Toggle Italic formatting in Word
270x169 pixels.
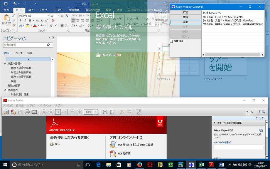(25, 21)
